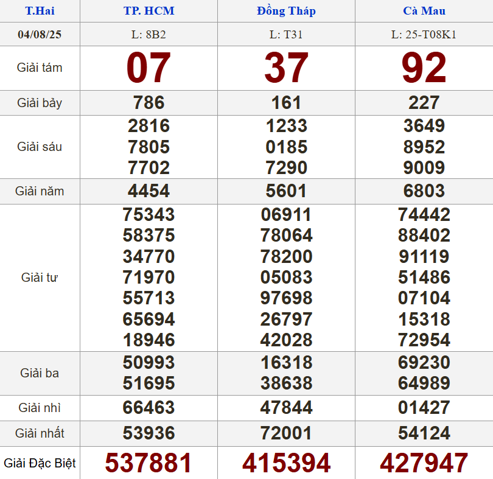This screenshot has width=493, height=479.
Task: Click TP. HCM special prize 537881
Action: pyautogui.click(x=149, y=463)
